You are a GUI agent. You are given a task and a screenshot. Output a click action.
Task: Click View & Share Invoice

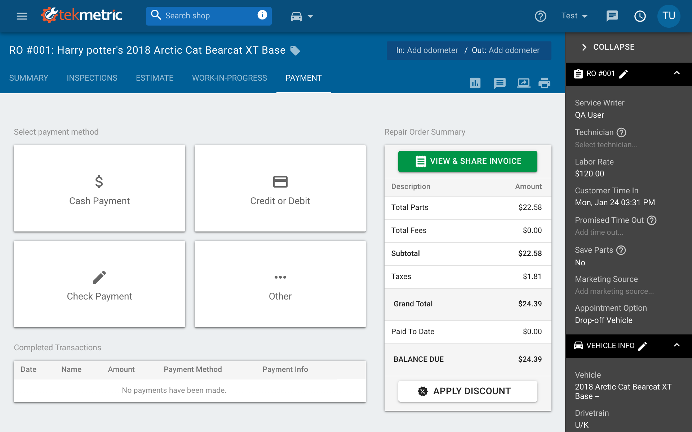pos(467,161)
